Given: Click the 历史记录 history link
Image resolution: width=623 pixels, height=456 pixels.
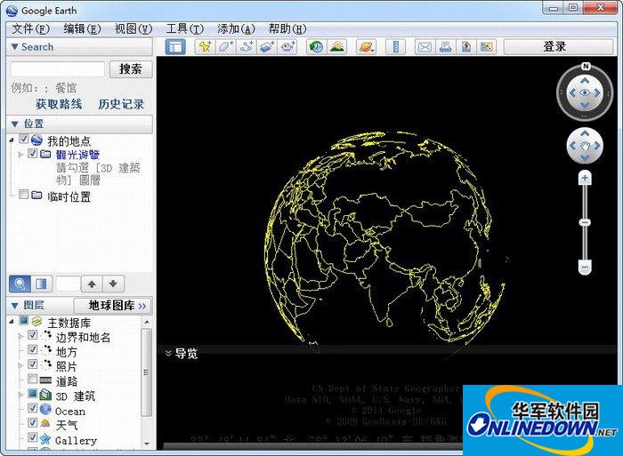Looking at the screenshot, I should click(121, 104).
